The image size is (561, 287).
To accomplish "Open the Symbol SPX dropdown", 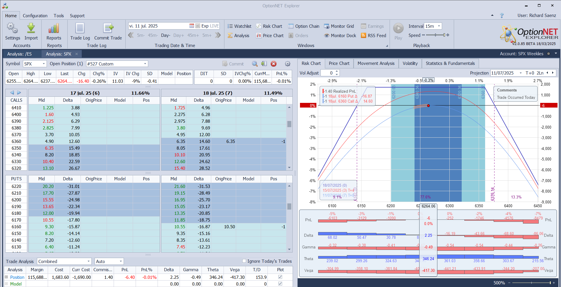I will click(44, 64).
